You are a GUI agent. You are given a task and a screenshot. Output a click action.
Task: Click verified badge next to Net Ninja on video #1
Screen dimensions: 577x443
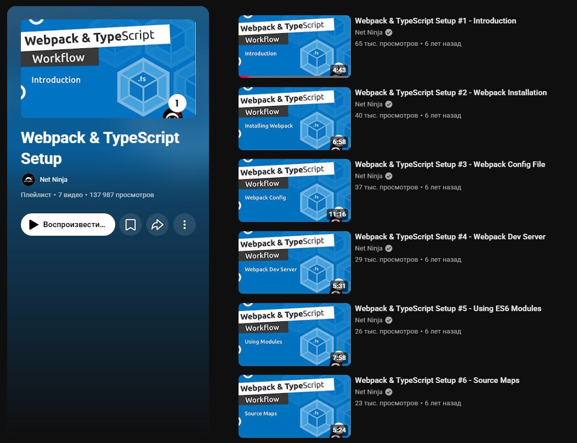(x=388, y=33)
